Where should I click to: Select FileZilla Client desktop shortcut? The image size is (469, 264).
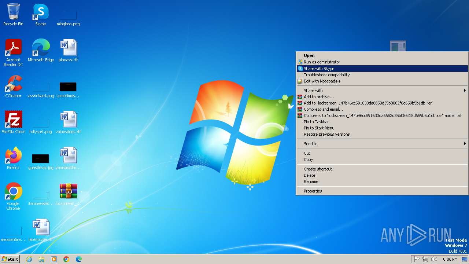pyautogui.click(x=13, y=122)
